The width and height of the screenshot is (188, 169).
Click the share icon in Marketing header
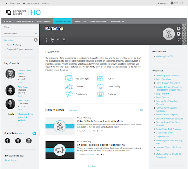point(64,40)
